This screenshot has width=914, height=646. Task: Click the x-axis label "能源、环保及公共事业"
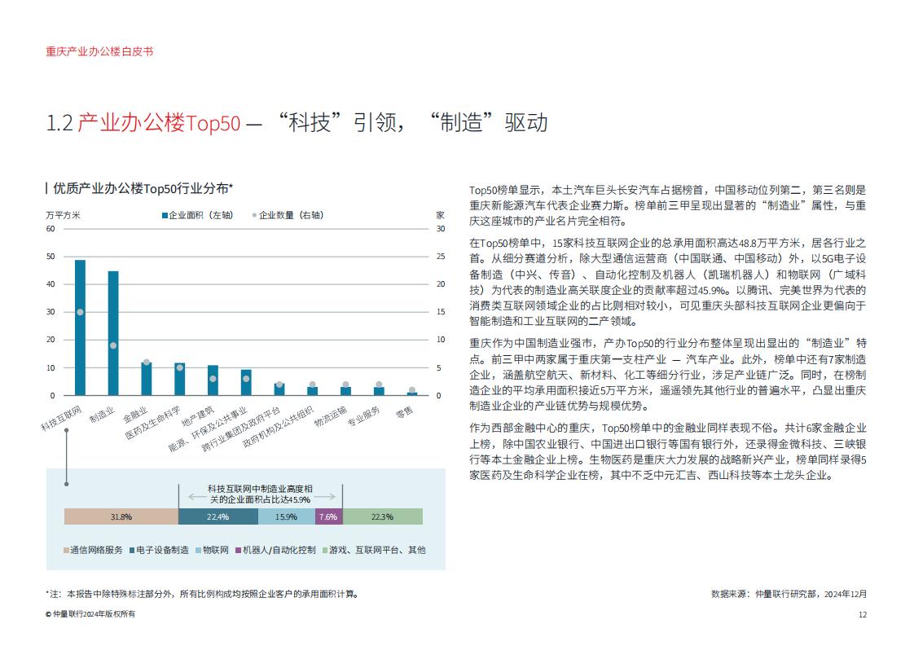[x=208, y=429]
